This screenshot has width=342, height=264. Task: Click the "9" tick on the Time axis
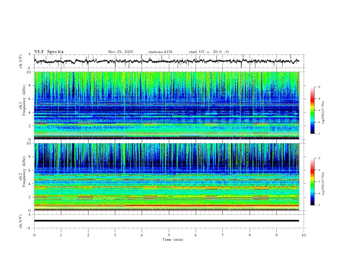coord(276,235)
